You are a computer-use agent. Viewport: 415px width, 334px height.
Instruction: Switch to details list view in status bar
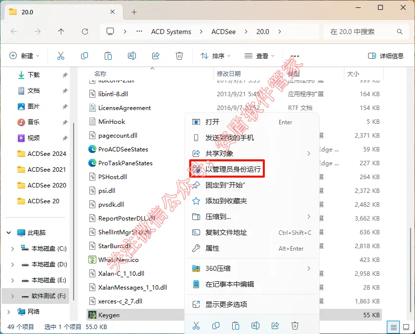coord(394,328)
